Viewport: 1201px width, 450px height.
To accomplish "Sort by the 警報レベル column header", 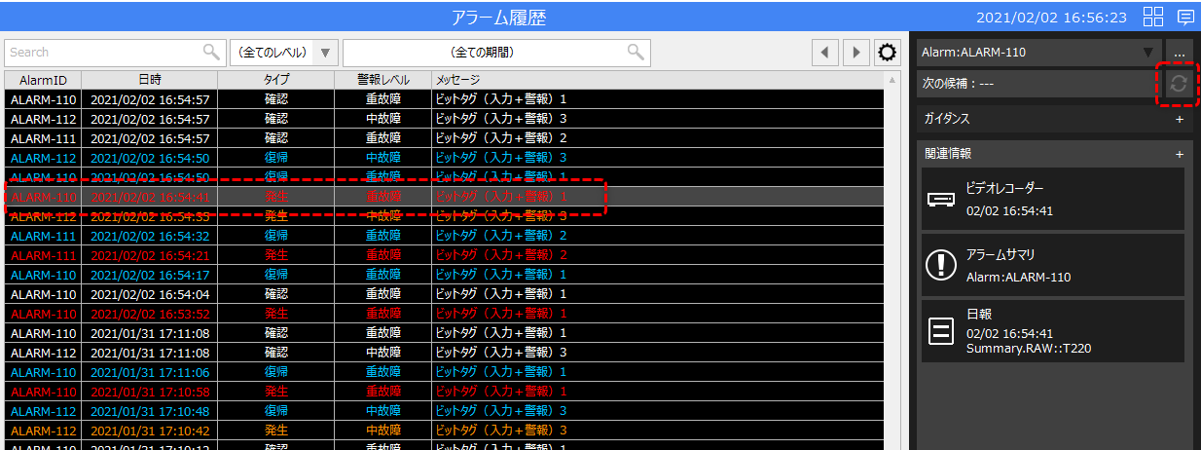I will coord(382,80).
